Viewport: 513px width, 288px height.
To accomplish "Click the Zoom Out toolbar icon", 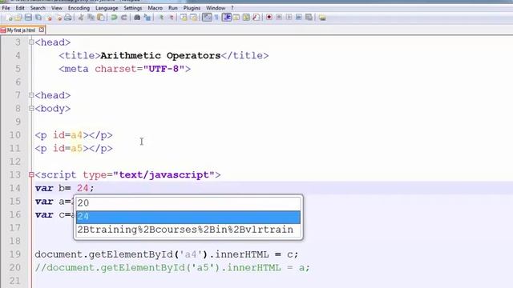I will point(171,18).
